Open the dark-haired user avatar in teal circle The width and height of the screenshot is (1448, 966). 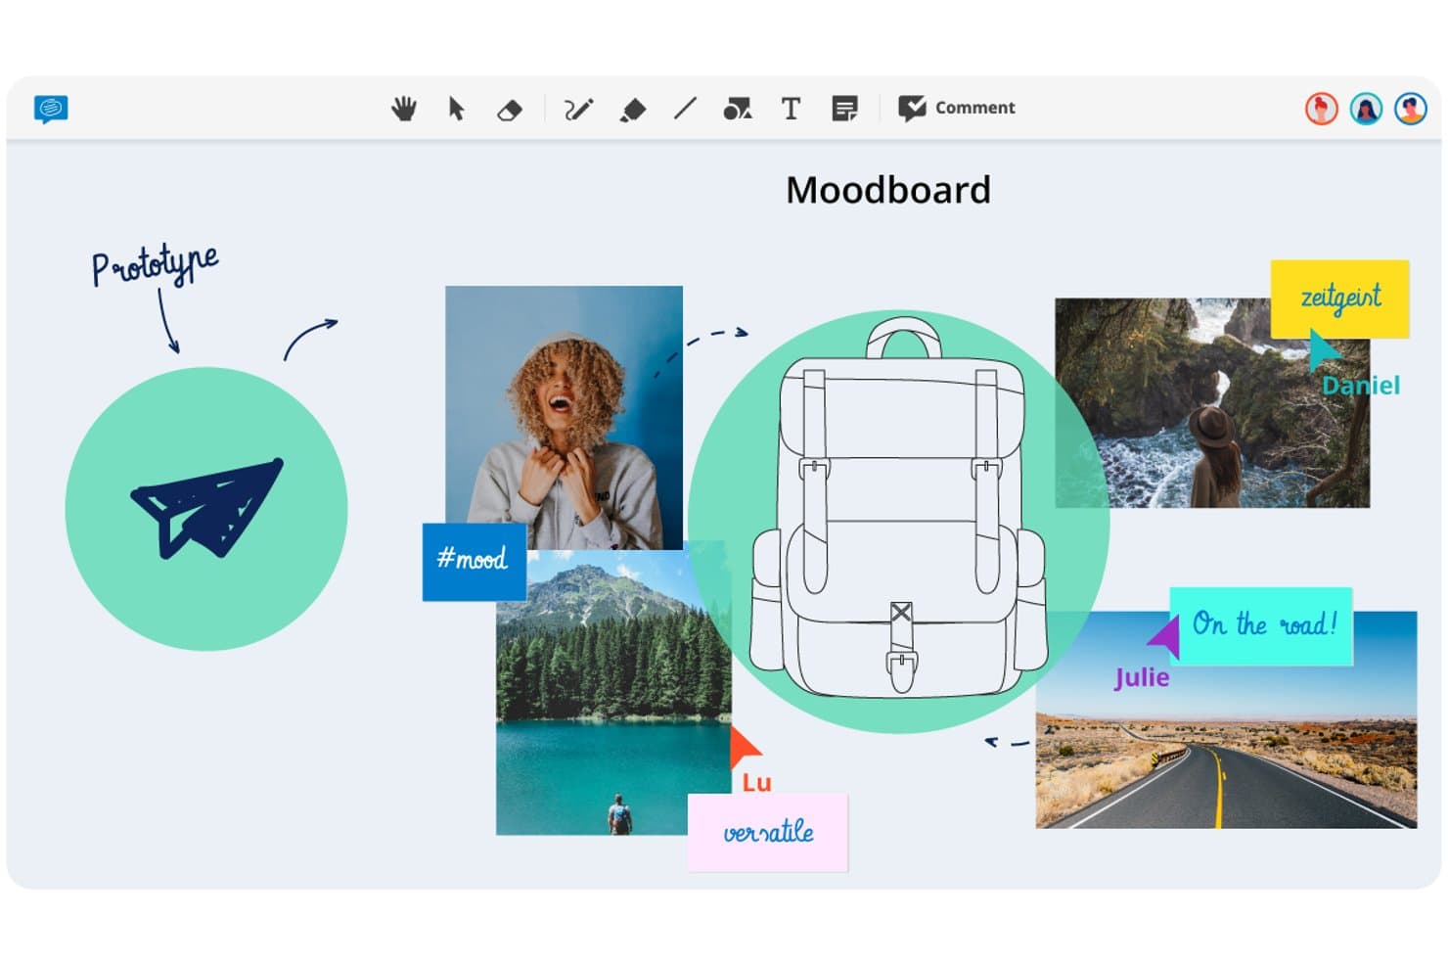(1366, 109)
